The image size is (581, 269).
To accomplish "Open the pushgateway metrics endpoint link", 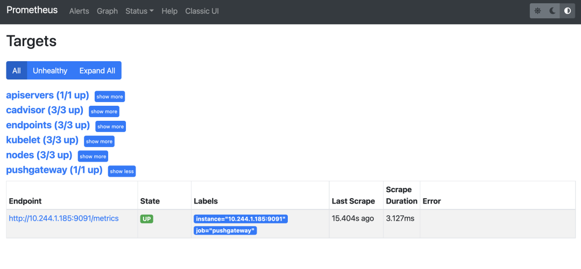I will click(63, 219).
